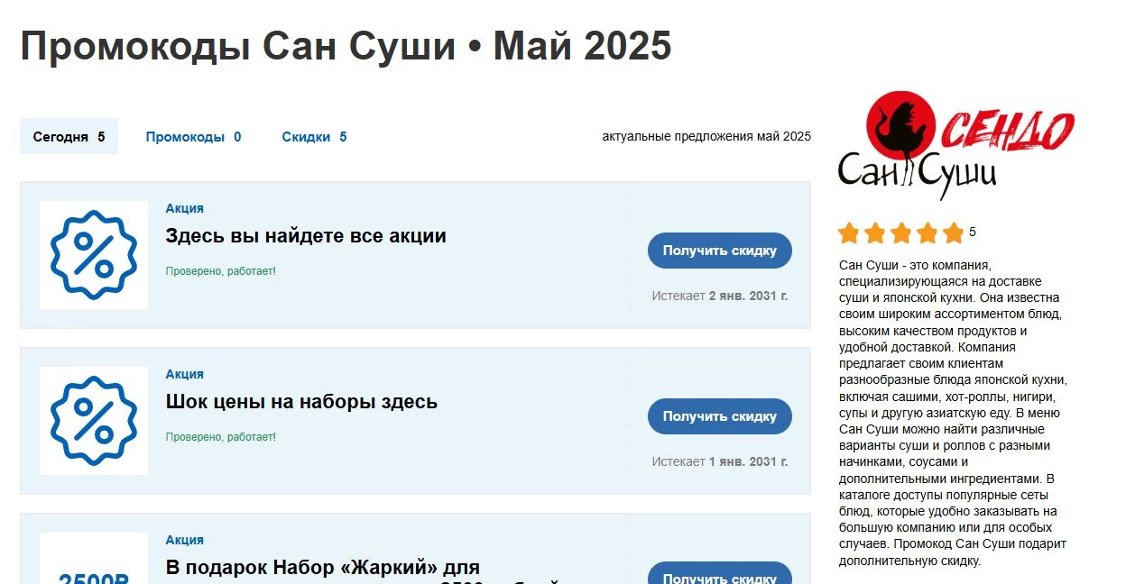Click the Проверено, работает! label on first card
This screenshot has height=584, width=1126.
221,269
